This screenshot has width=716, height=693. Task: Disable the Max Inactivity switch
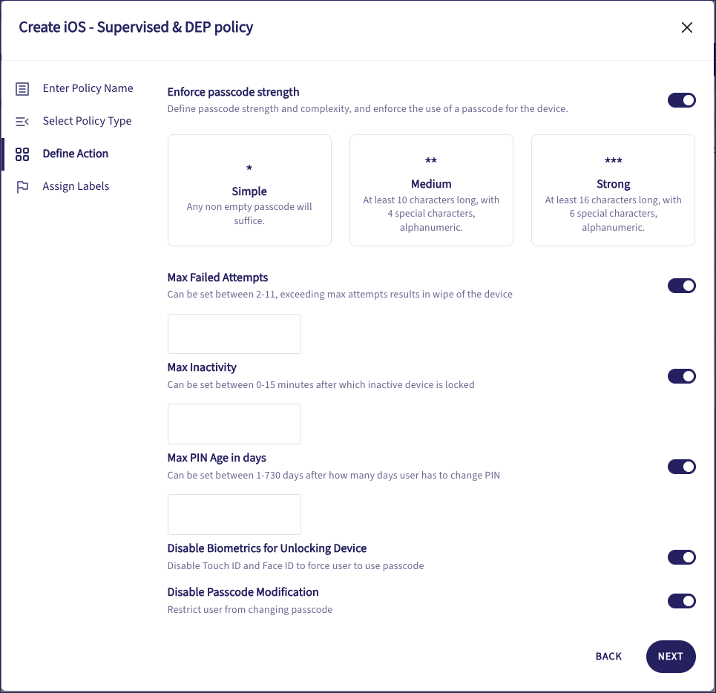click(x=681, y=376)
